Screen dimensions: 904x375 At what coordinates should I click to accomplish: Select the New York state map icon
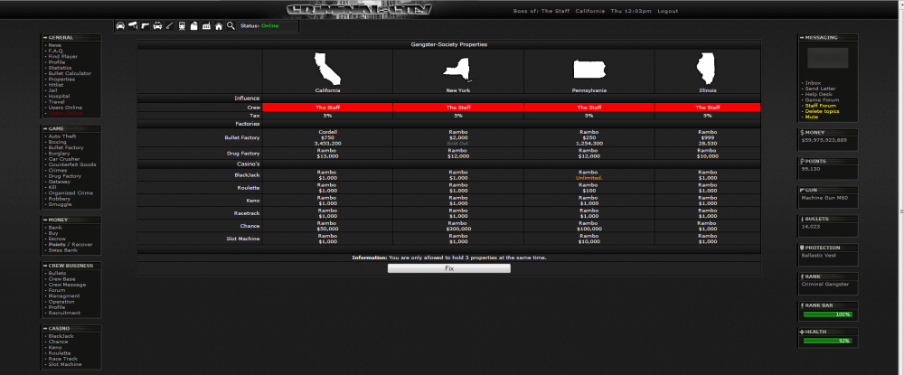click(458, 70)
